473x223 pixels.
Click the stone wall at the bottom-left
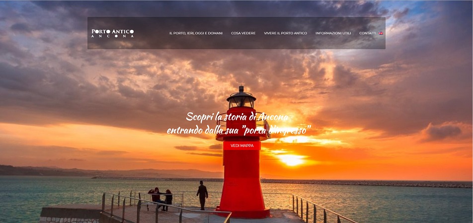70,219
